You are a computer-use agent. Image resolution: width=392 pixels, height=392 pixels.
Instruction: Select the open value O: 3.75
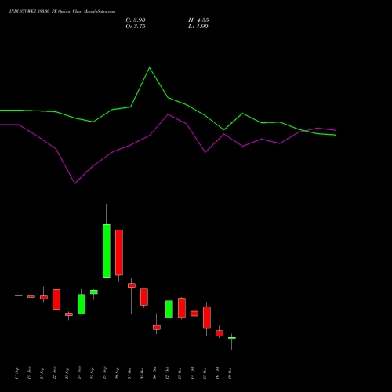click(x=136, y=27)
